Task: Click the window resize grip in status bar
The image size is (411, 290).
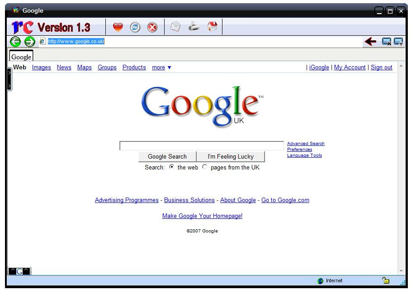Action: [x=402, y=282]
